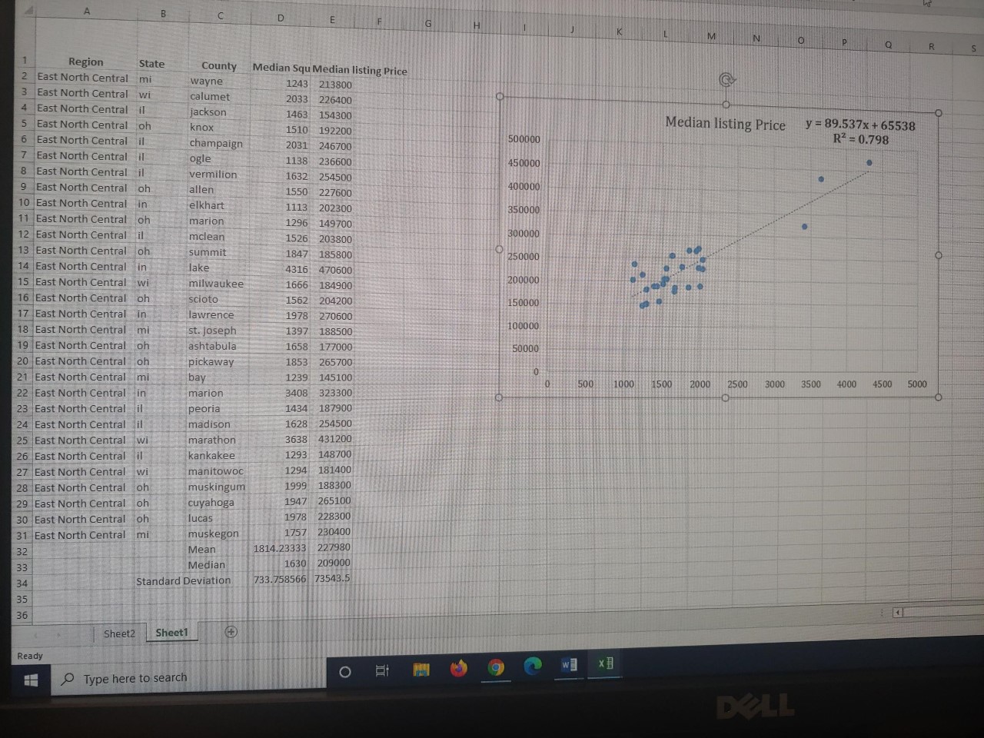The width and height of the screenshot is (984, 738).
Task: Select row 1 header
Action: tap(25, 60)
